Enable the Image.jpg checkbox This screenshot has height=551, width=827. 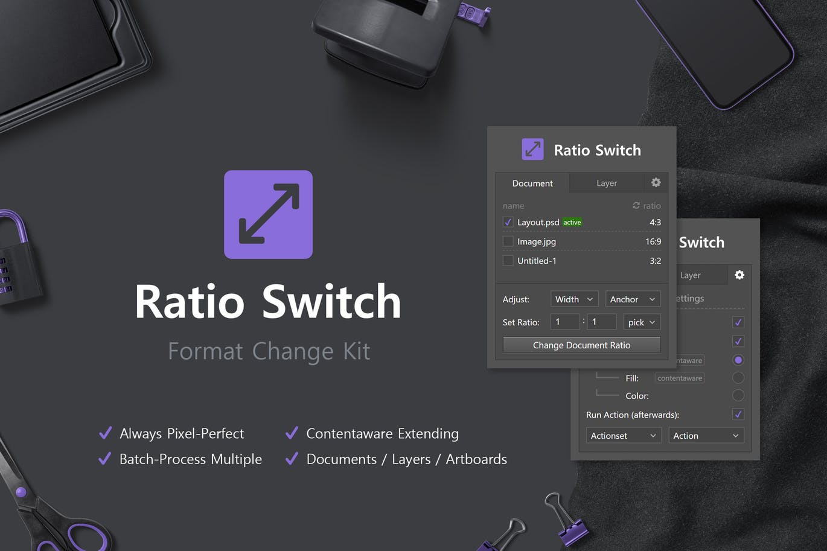click(508, 241)
